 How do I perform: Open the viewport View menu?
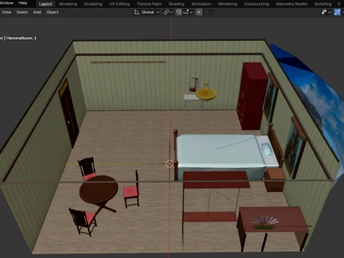6,12
